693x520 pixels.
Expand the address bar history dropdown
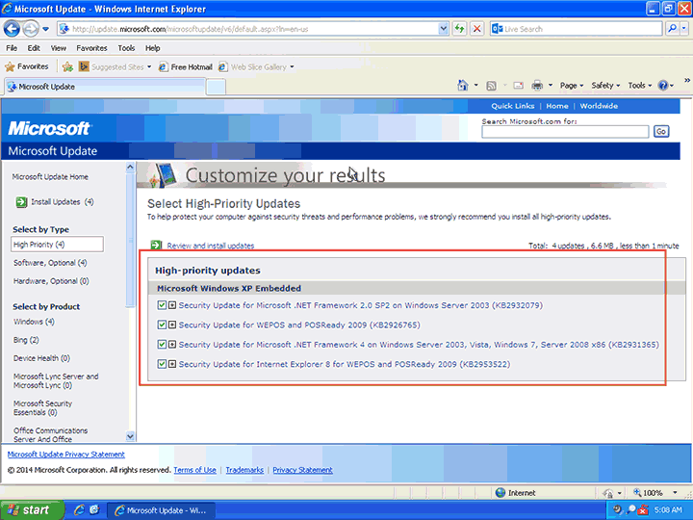[x=444, y=29]
